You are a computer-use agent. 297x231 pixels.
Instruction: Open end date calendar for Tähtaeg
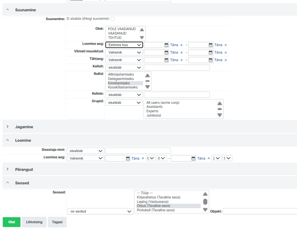[211, 60]
